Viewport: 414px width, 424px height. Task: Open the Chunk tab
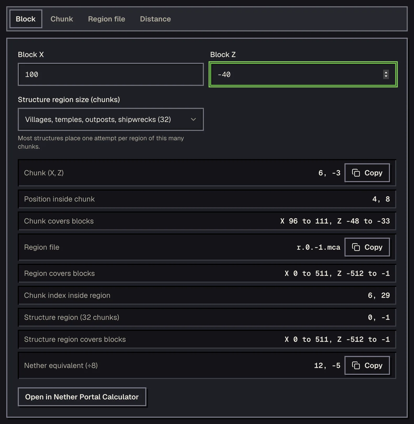62,19
